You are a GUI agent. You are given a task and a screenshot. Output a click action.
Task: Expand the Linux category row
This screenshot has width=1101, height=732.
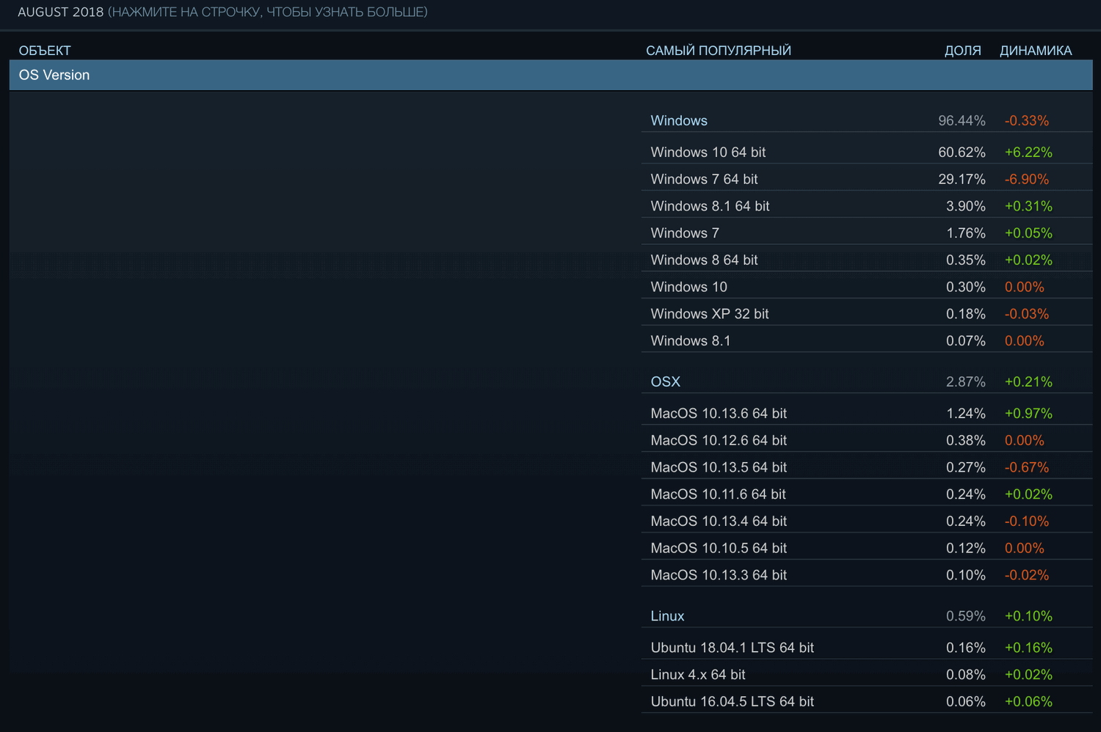pos(666,615)
